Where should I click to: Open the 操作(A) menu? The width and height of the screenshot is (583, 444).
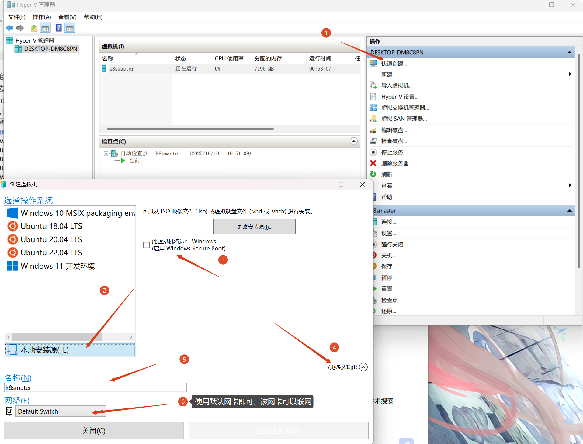tap(42, 17)
